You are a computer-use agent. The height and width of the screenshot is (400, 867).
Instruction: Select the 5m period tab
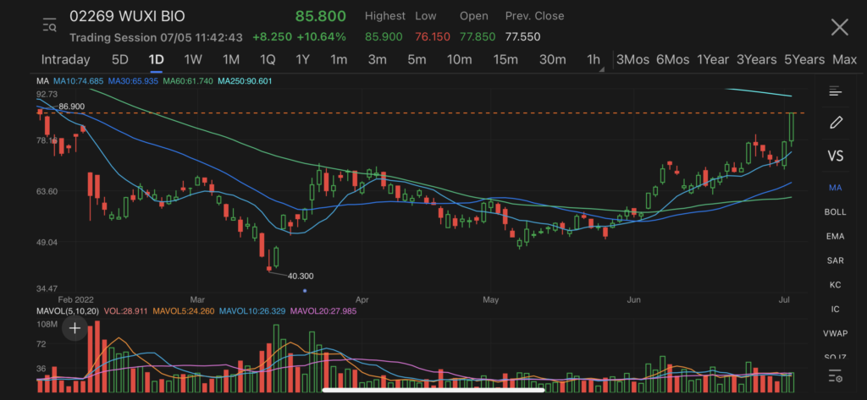pyautogui.click(x=417, y=60)
